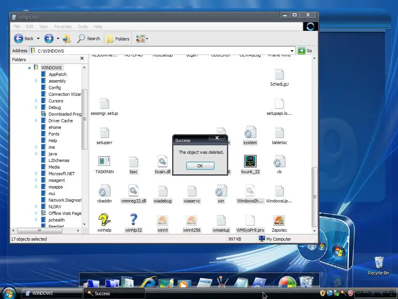Screen dimensions: 398x299
Task: Open the Favorites menu
Action: coord(63,26)
